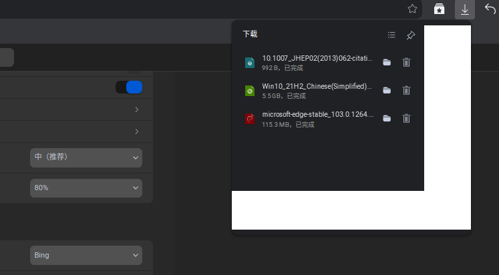
Task: Open the 80% zoom dropdown
Action: 86,188
